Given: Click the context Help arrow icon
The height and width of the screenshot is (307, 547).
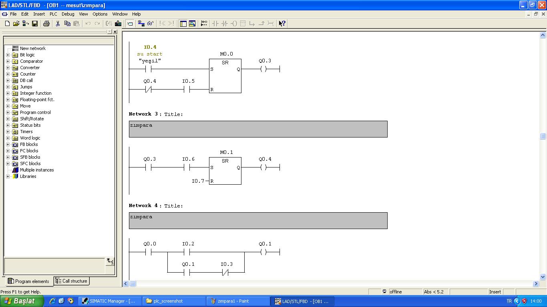Looking at the screenshot, I should pyautogui.click(x=282, y=24).
